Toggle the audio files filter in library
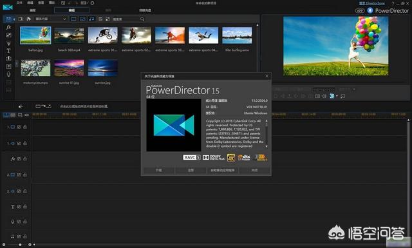This screenshot has width=412, height=248. 91,19
